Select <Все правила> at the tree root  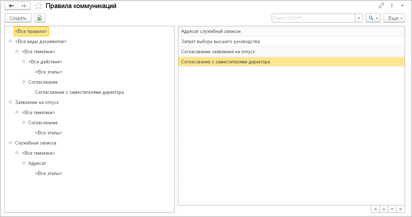[31, 31]
